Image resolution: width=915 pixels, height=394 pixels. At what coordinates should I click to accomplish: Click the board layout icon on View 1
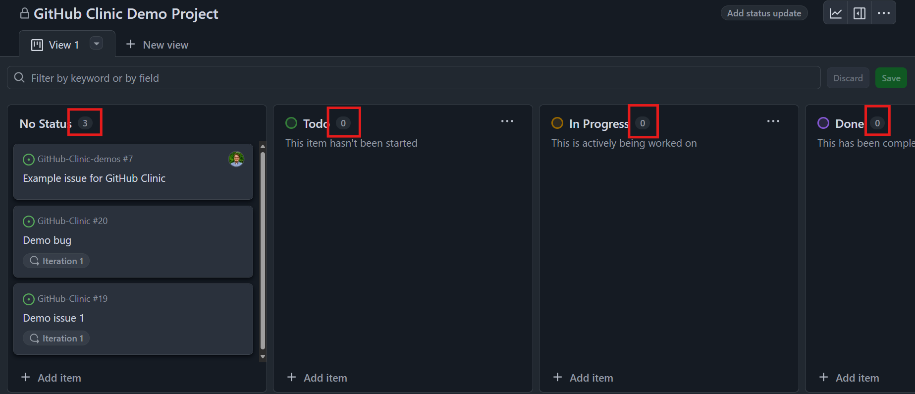[x=37, y=45]
